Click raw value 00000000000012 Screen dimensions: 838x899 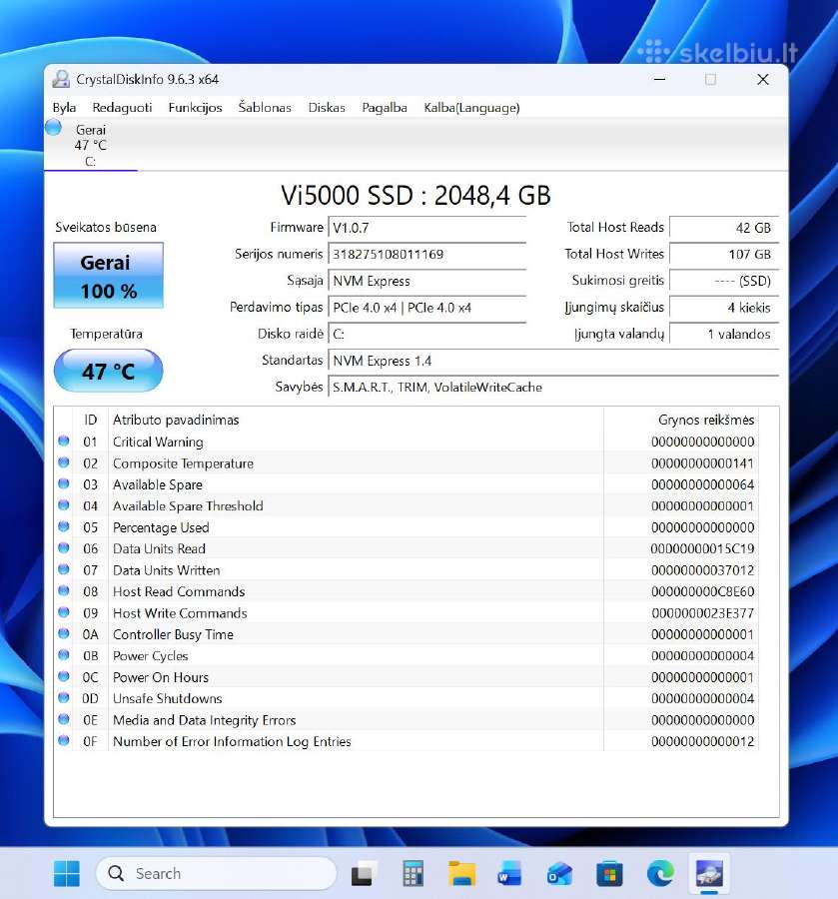702,742
